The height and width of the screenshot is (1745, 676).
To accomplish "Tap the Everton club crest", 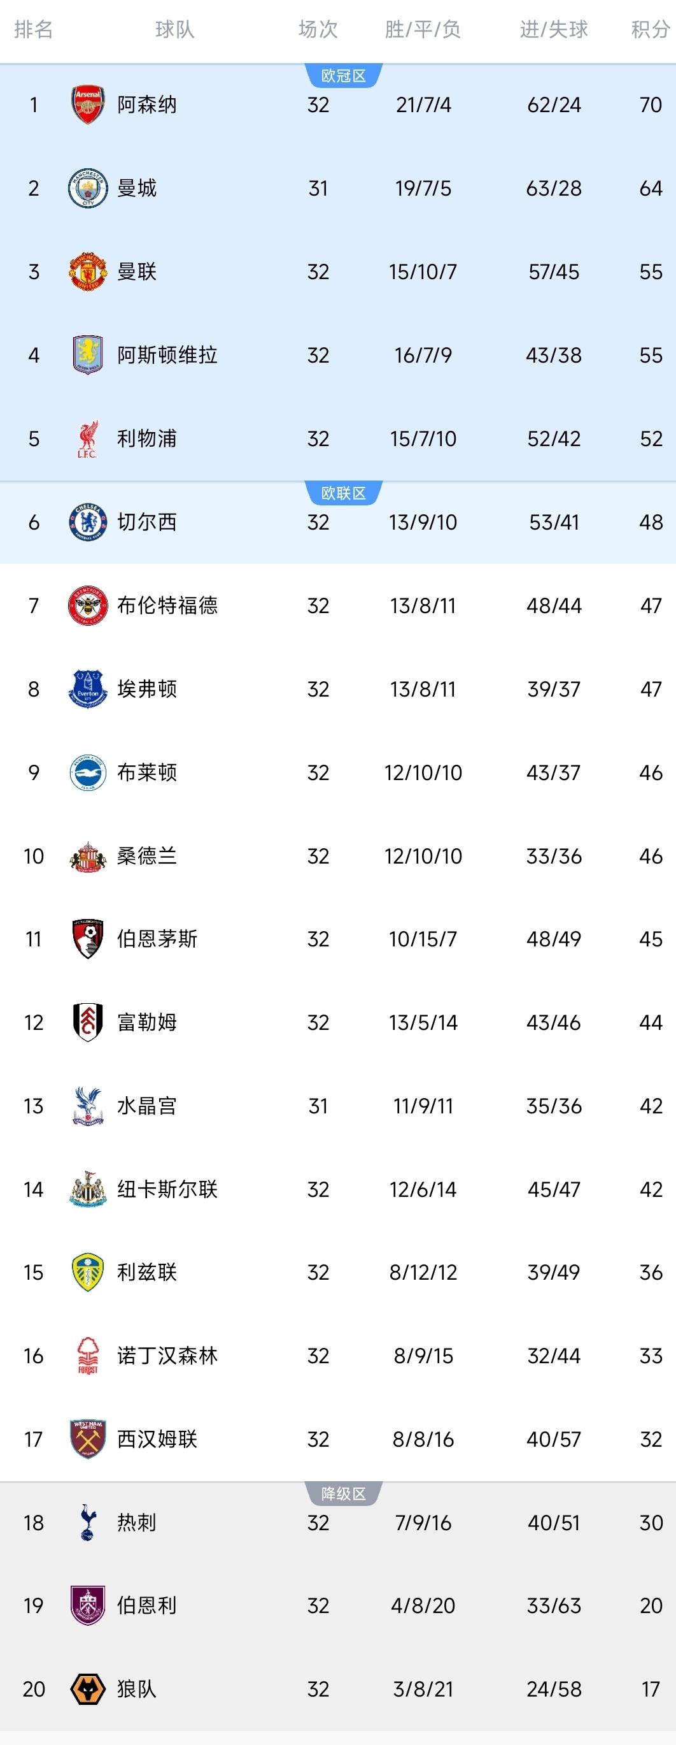I will tap(88, 689).
